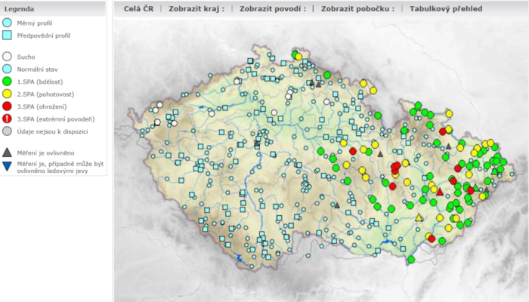Click the 'Předpovědní profil' legend label

44,35
